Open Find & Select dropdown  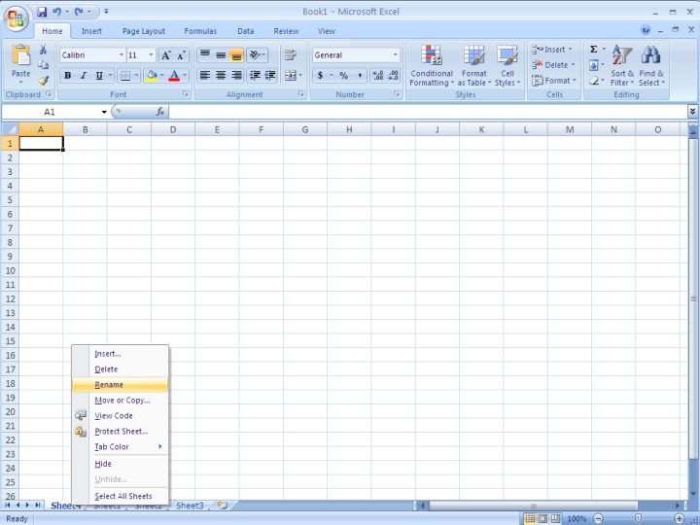[651, 65]
